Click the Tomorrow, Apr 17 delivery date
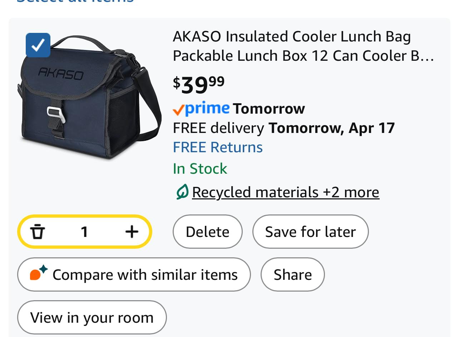This screenshot has width=459, height=337. coord(331,128)
